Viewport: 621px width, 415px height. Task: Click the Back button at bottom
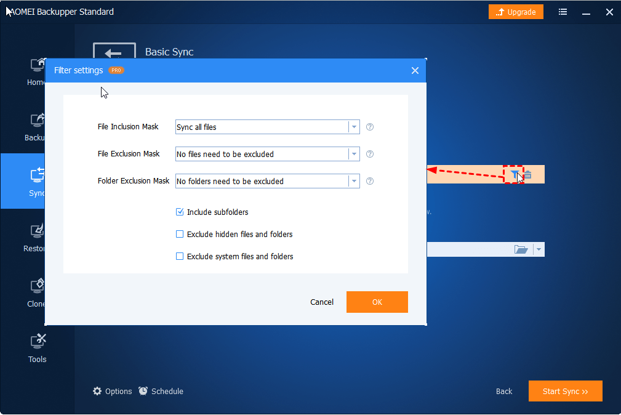click(504, 391)
